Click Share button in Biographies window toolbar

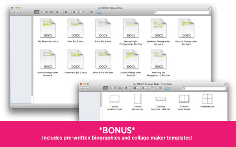83,12
